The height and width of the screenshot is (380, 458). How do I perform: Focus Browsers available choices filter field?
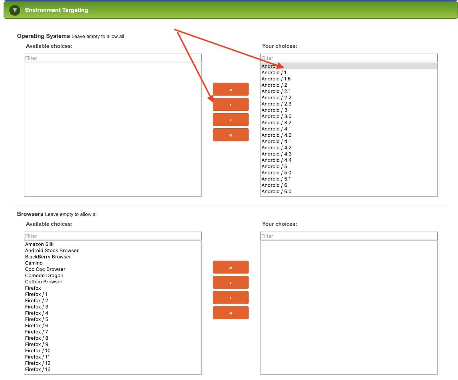coord(112,236)
